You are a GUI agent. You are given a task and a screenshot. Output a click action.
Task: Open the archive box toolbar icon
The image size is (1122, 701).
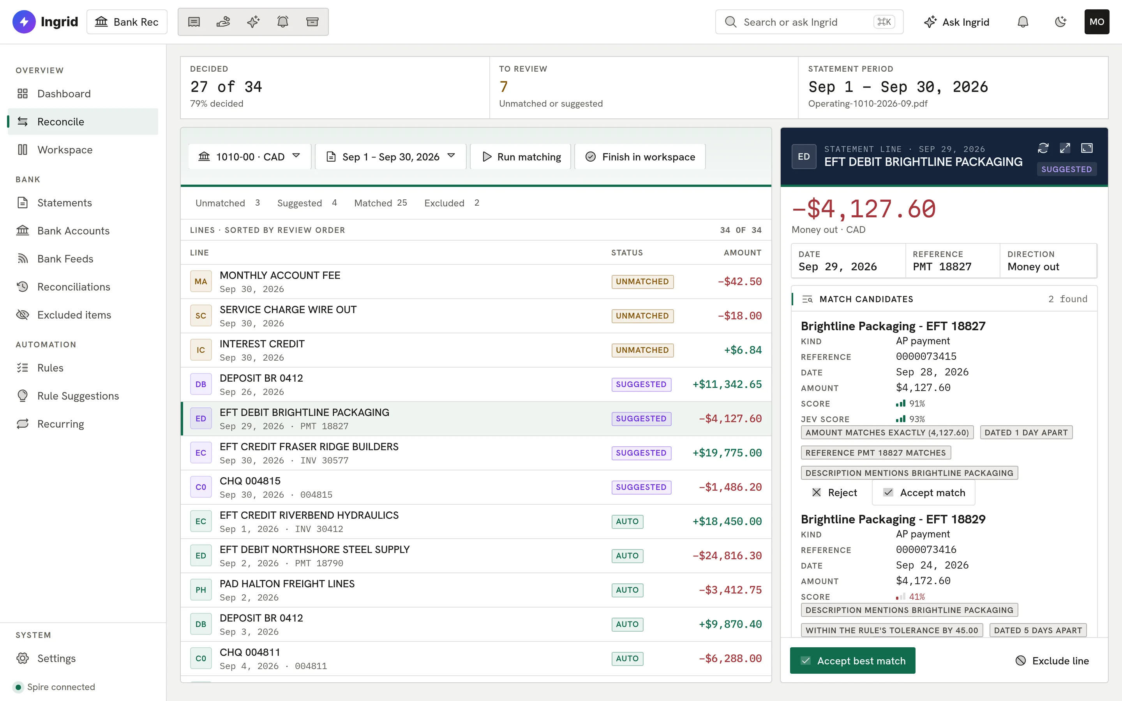[x=312, y=22]
